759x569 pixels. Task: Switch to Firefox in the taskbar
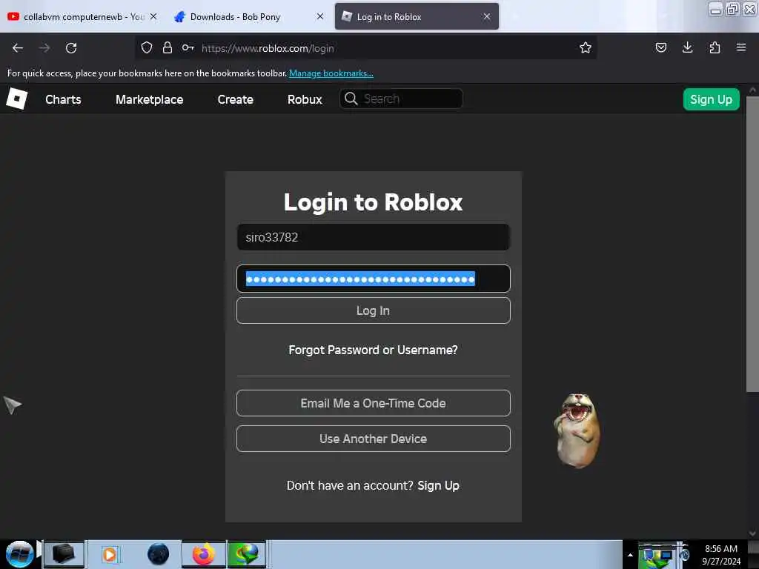coord(204,554)
